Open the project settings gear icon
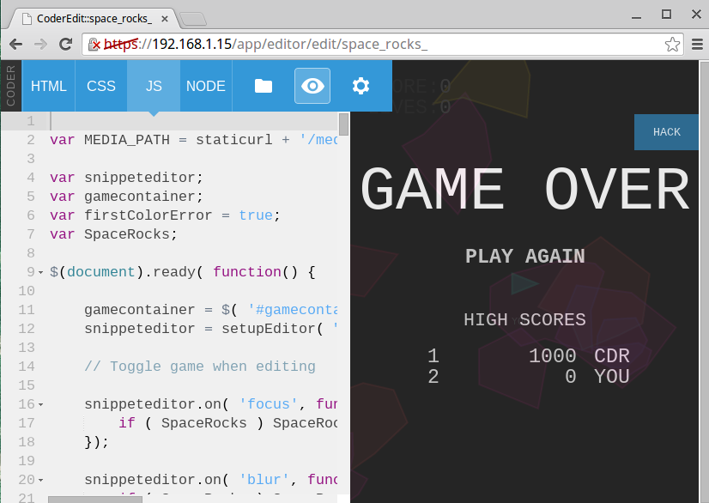709x503 pixels. 361,86
